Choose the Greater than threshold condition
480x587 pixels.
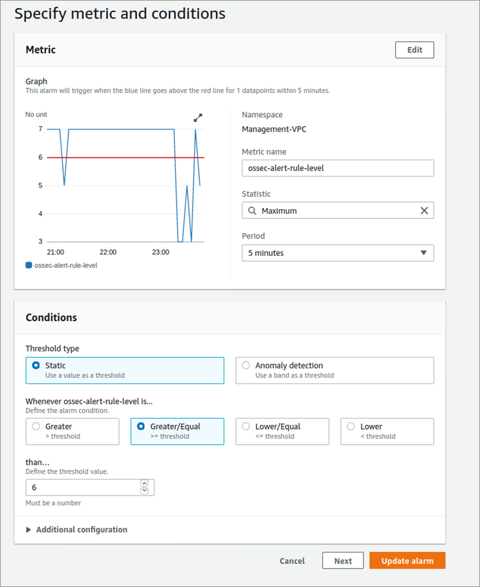coord(72,431)
